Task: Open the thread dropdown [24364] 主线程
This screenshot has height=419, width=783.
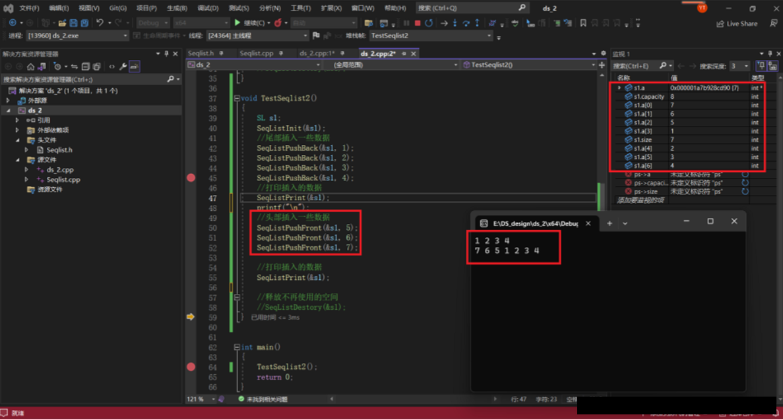Action: coord(257,36)
